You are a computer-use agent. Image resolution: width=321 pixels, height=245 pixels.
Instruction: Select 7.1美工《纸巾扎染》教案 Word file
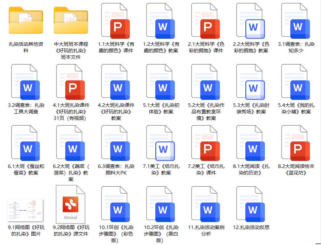(161, 144)
